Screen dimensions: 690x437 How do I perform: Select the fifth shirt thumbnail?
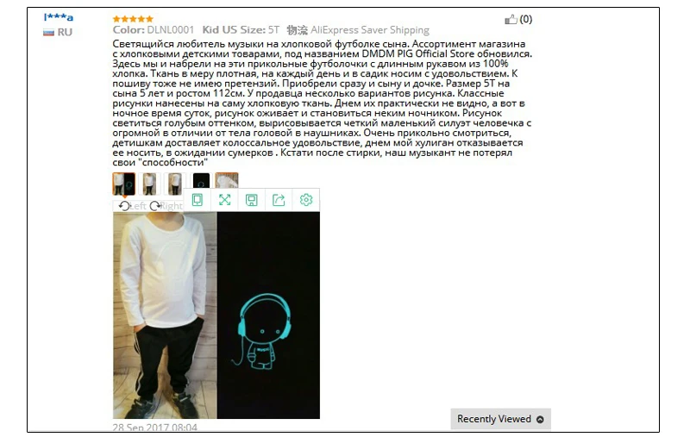tap(227, 180)
